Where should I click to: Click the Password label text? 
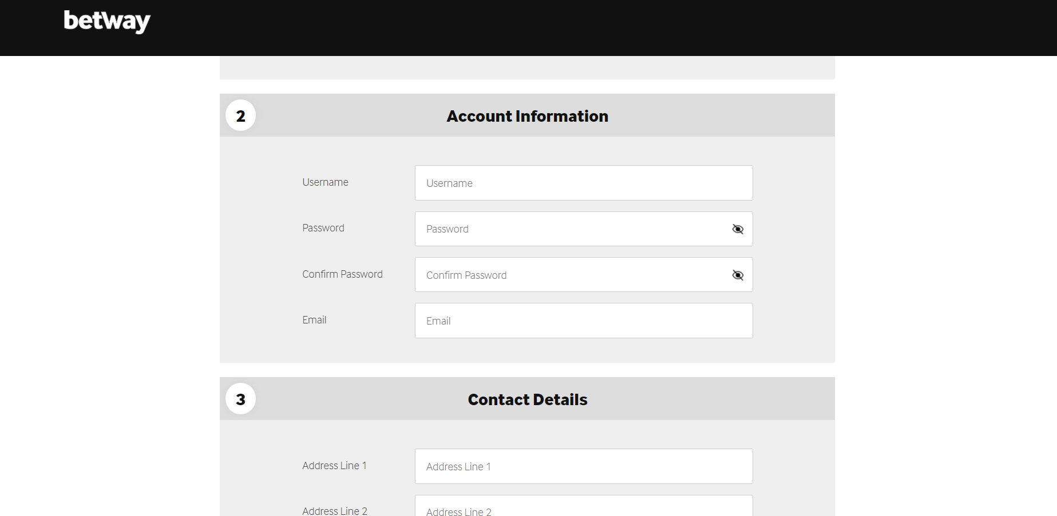[323, 227]
